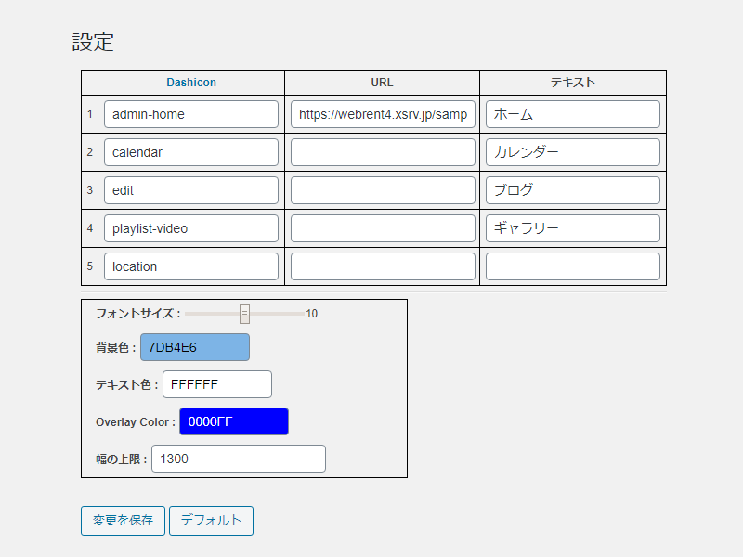Click the テキスト色 label

[126, 384]
